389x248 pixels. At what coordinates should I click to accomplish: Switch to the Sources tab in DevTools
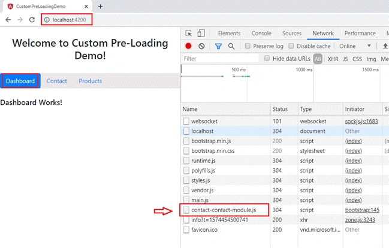pyautogui.click(x=292, y=33)
